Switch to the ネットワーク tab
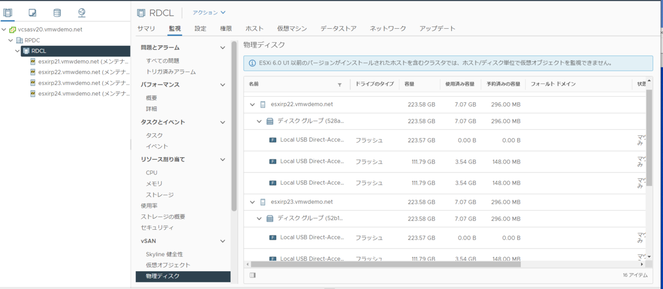Viewport: 663px width, 289px height. [388, 29]
